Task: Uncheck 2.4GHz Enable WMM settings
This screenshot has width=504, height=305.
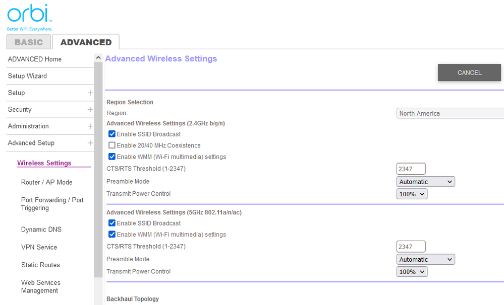Action: (112, 157)
